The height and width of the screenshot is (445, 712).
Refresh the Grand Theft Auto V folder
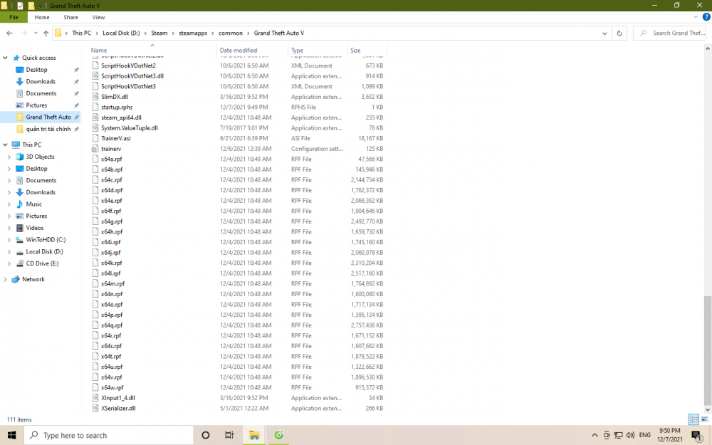click(x=619, y=33)
